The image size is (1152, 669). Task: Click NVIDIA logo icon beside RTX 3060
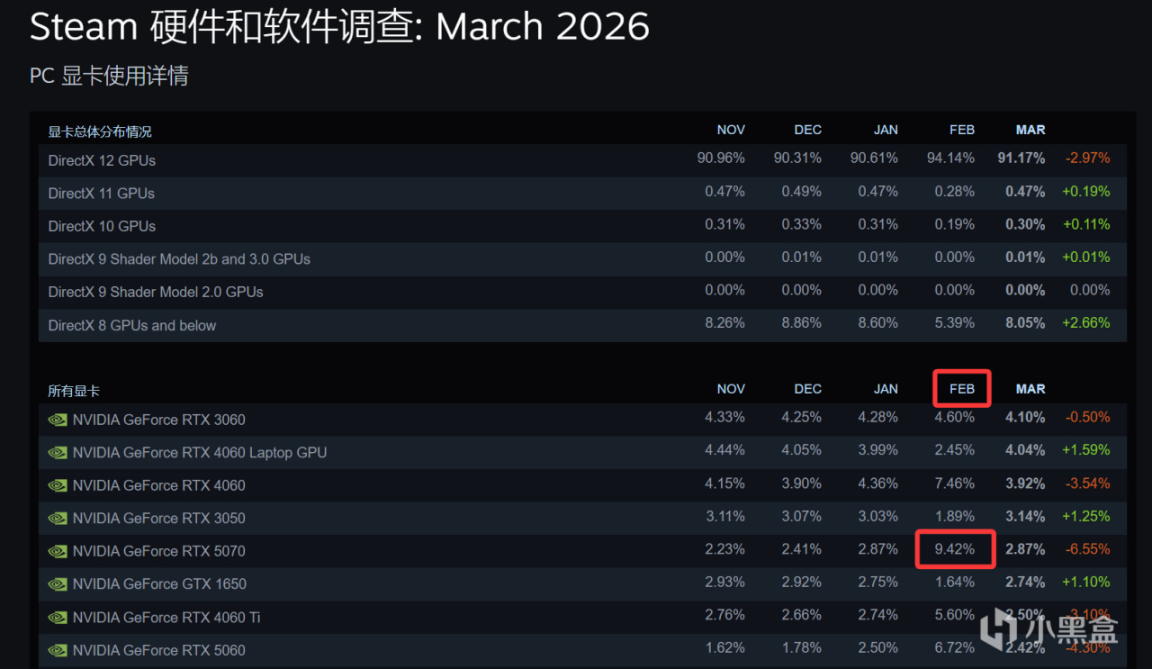point(58,420)
